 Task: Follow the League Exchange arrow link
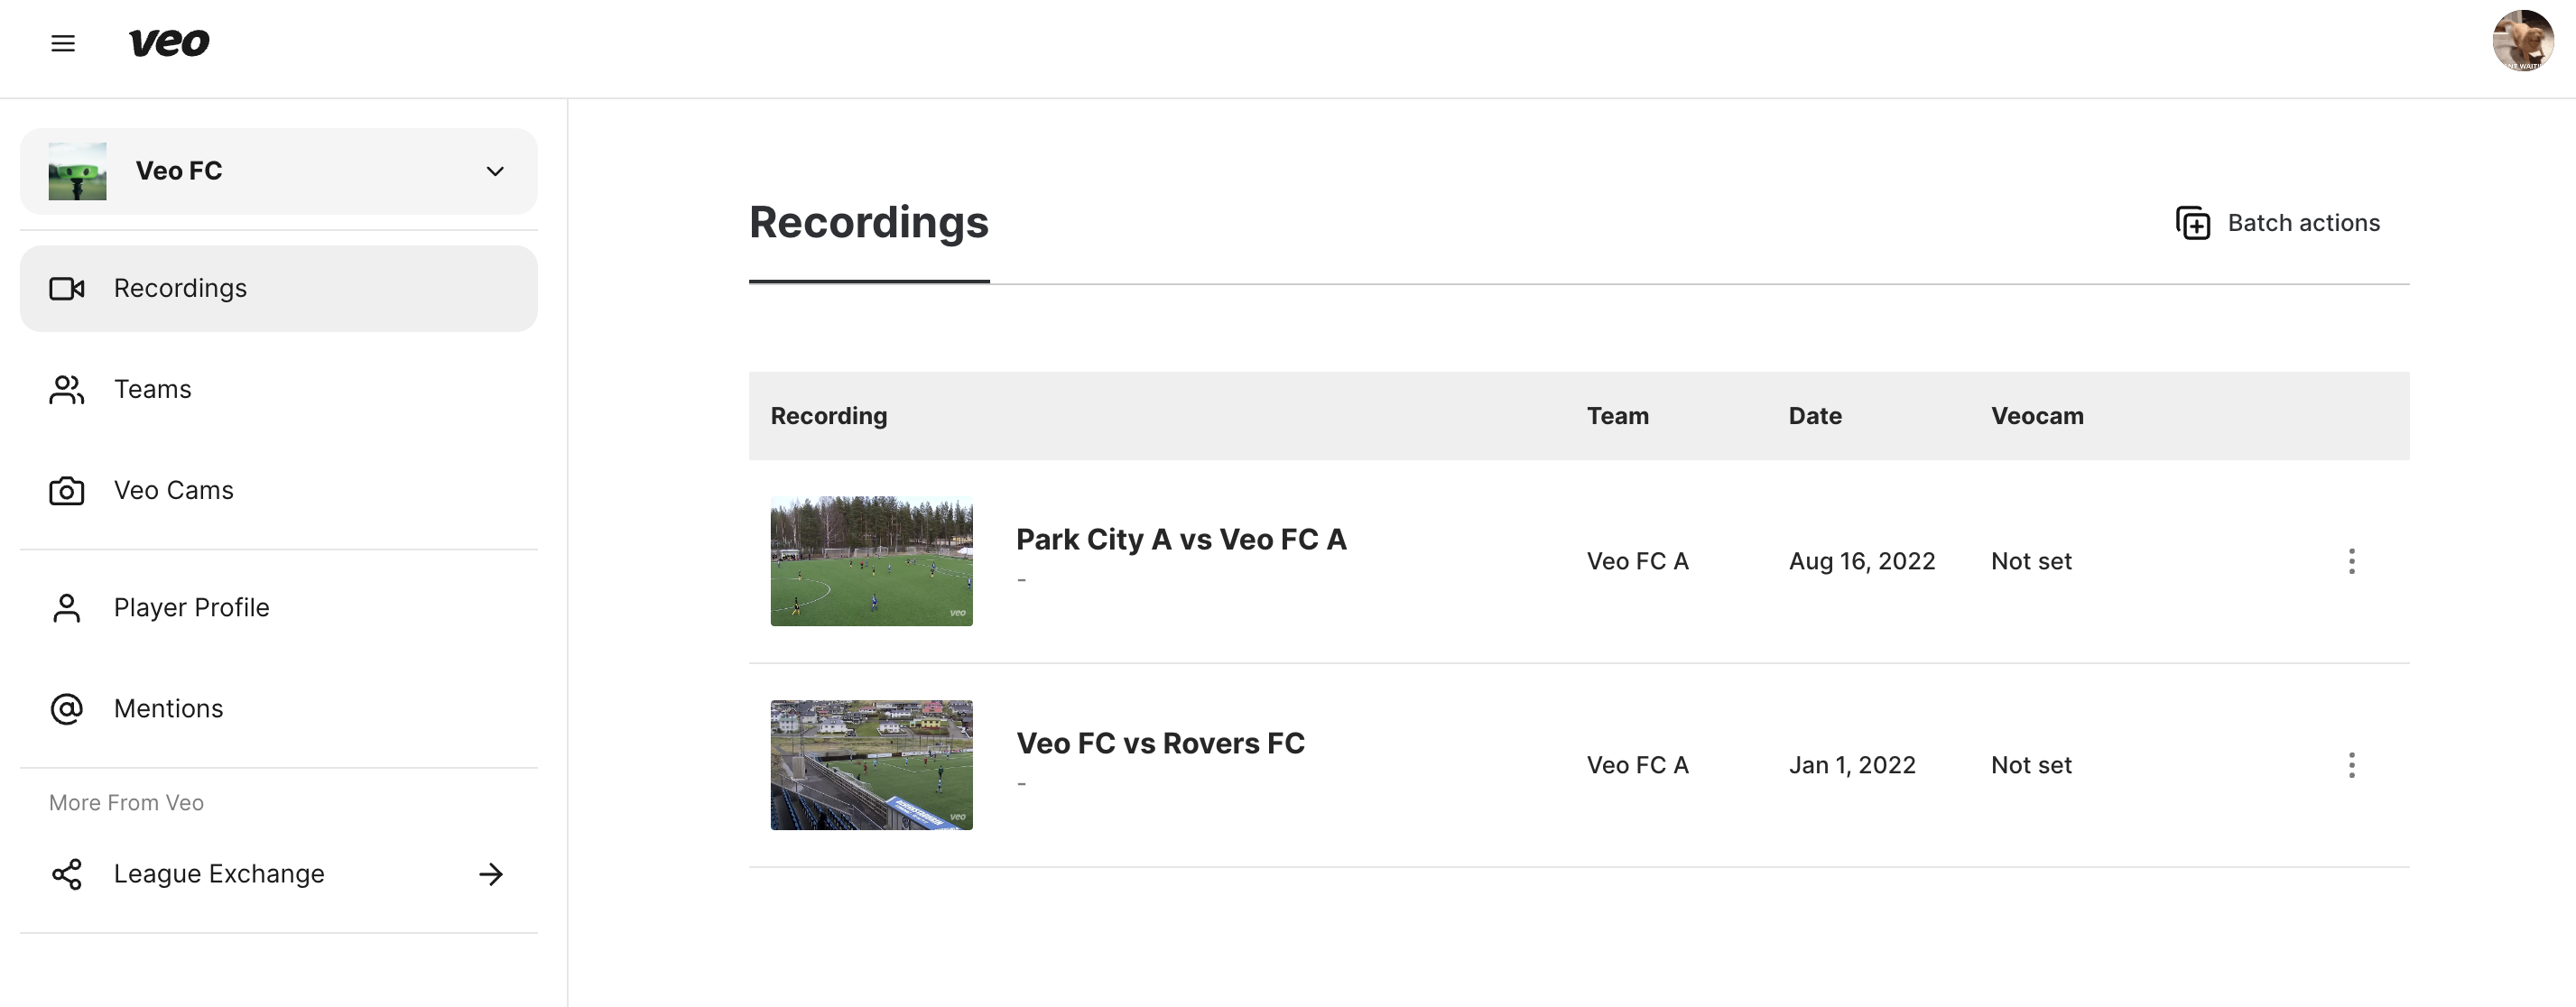(x=491, y=874)
